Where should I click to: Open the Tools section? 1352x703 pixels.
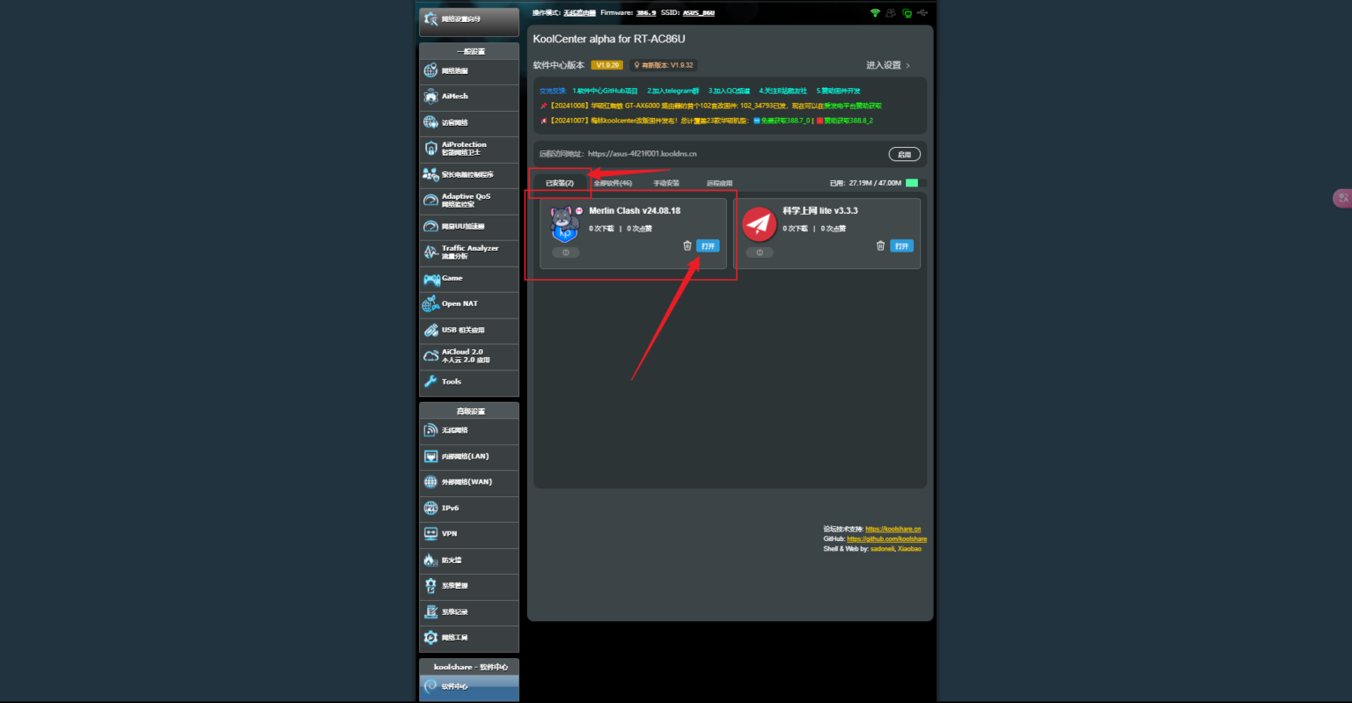point(469,382)
